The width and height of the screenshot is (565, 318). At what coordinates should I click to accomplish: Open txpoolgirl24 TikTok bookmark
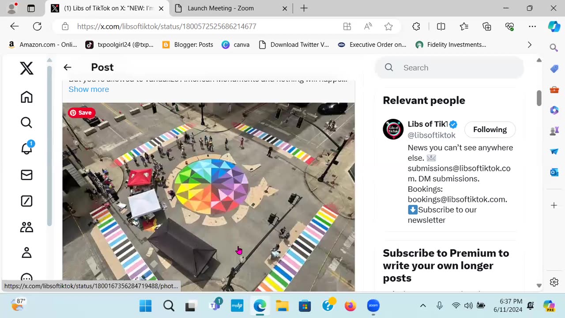click(x=120, y=45)
